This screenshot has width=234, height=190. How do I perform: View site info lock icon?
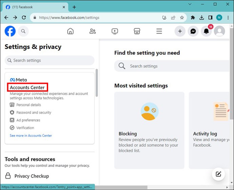(x=35, y=18)
